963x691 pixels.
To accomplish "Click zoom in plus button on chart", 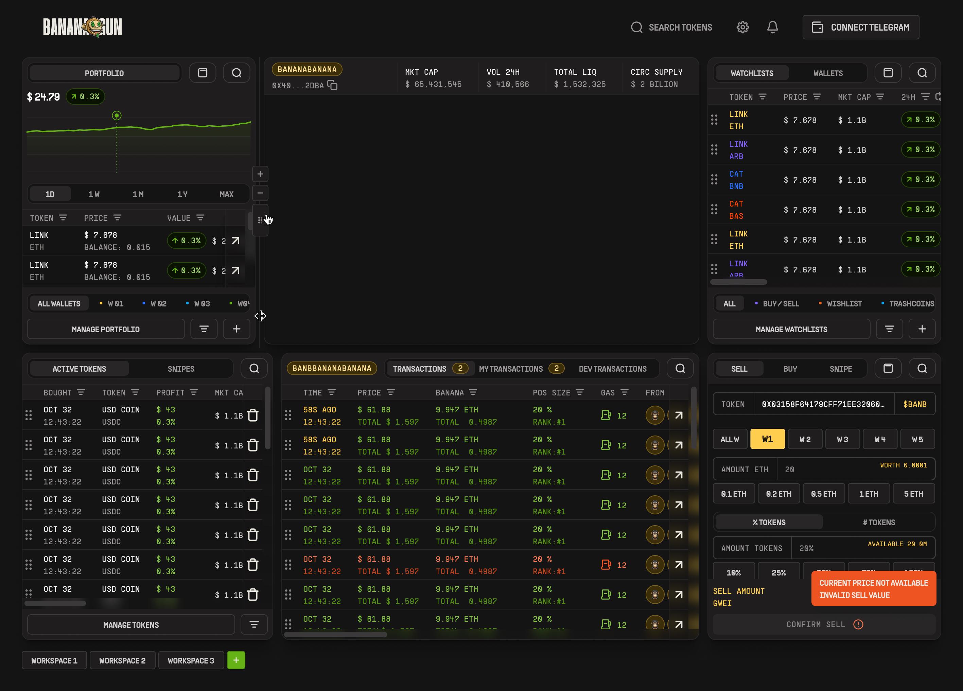I will (260, 174).
